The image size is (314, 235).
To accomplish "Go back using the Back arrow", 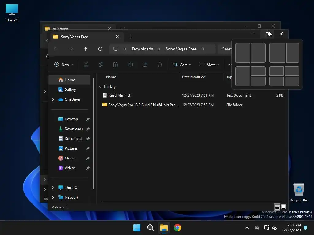I will (56, 49).
